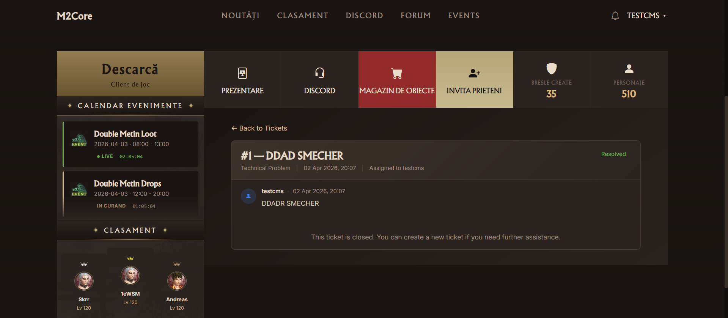Click the notification bell icon

click(615, 16)
